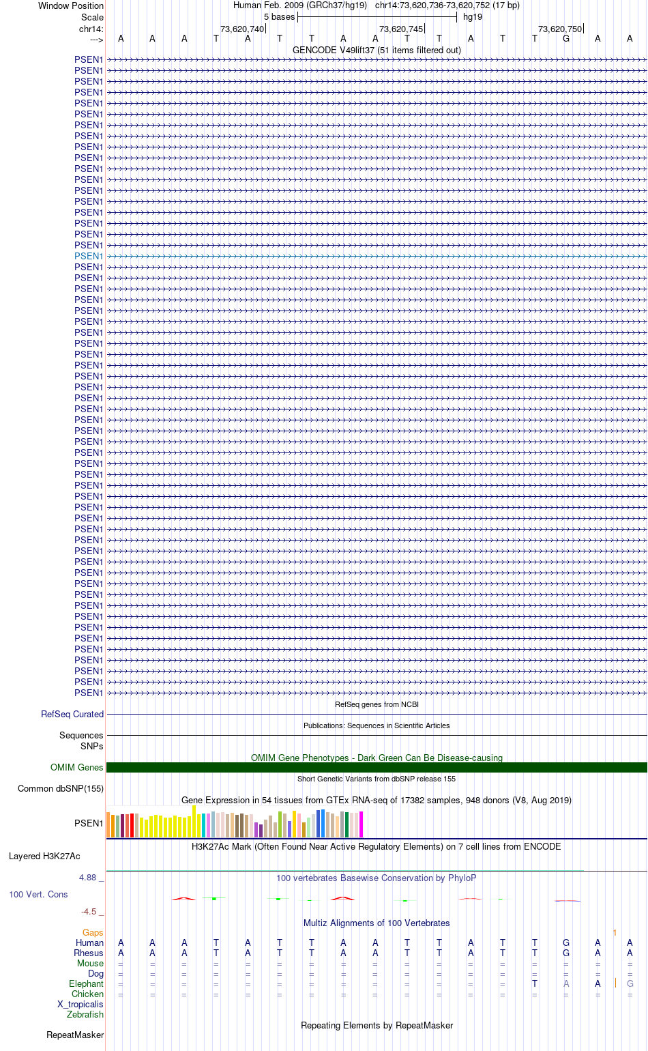Screen dimensions: 648x1051
Task: Click the GENCODE V49lift37 track title
Action: [377, 50]
